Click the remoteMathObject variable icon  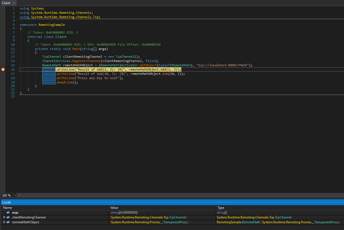pyautogui.click(x=8, y=222)
